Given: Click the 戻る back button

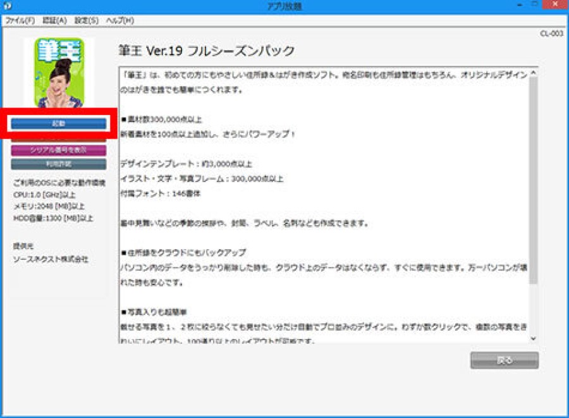Looking at the screenshot, I should (505, 360).
